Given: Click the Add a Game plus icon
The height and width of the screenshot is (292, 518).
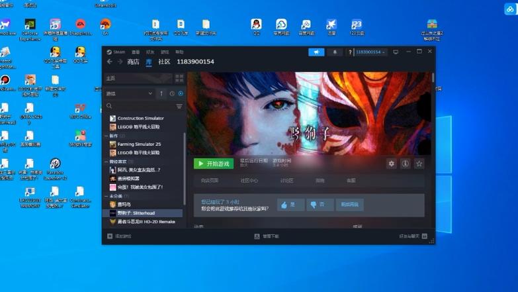Looking at the screenshot, I should (x=110, y=236).
